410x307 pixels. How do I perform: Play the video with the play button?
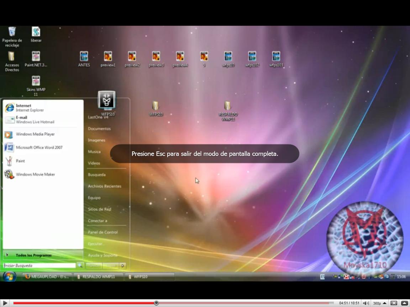click(5, 303)
